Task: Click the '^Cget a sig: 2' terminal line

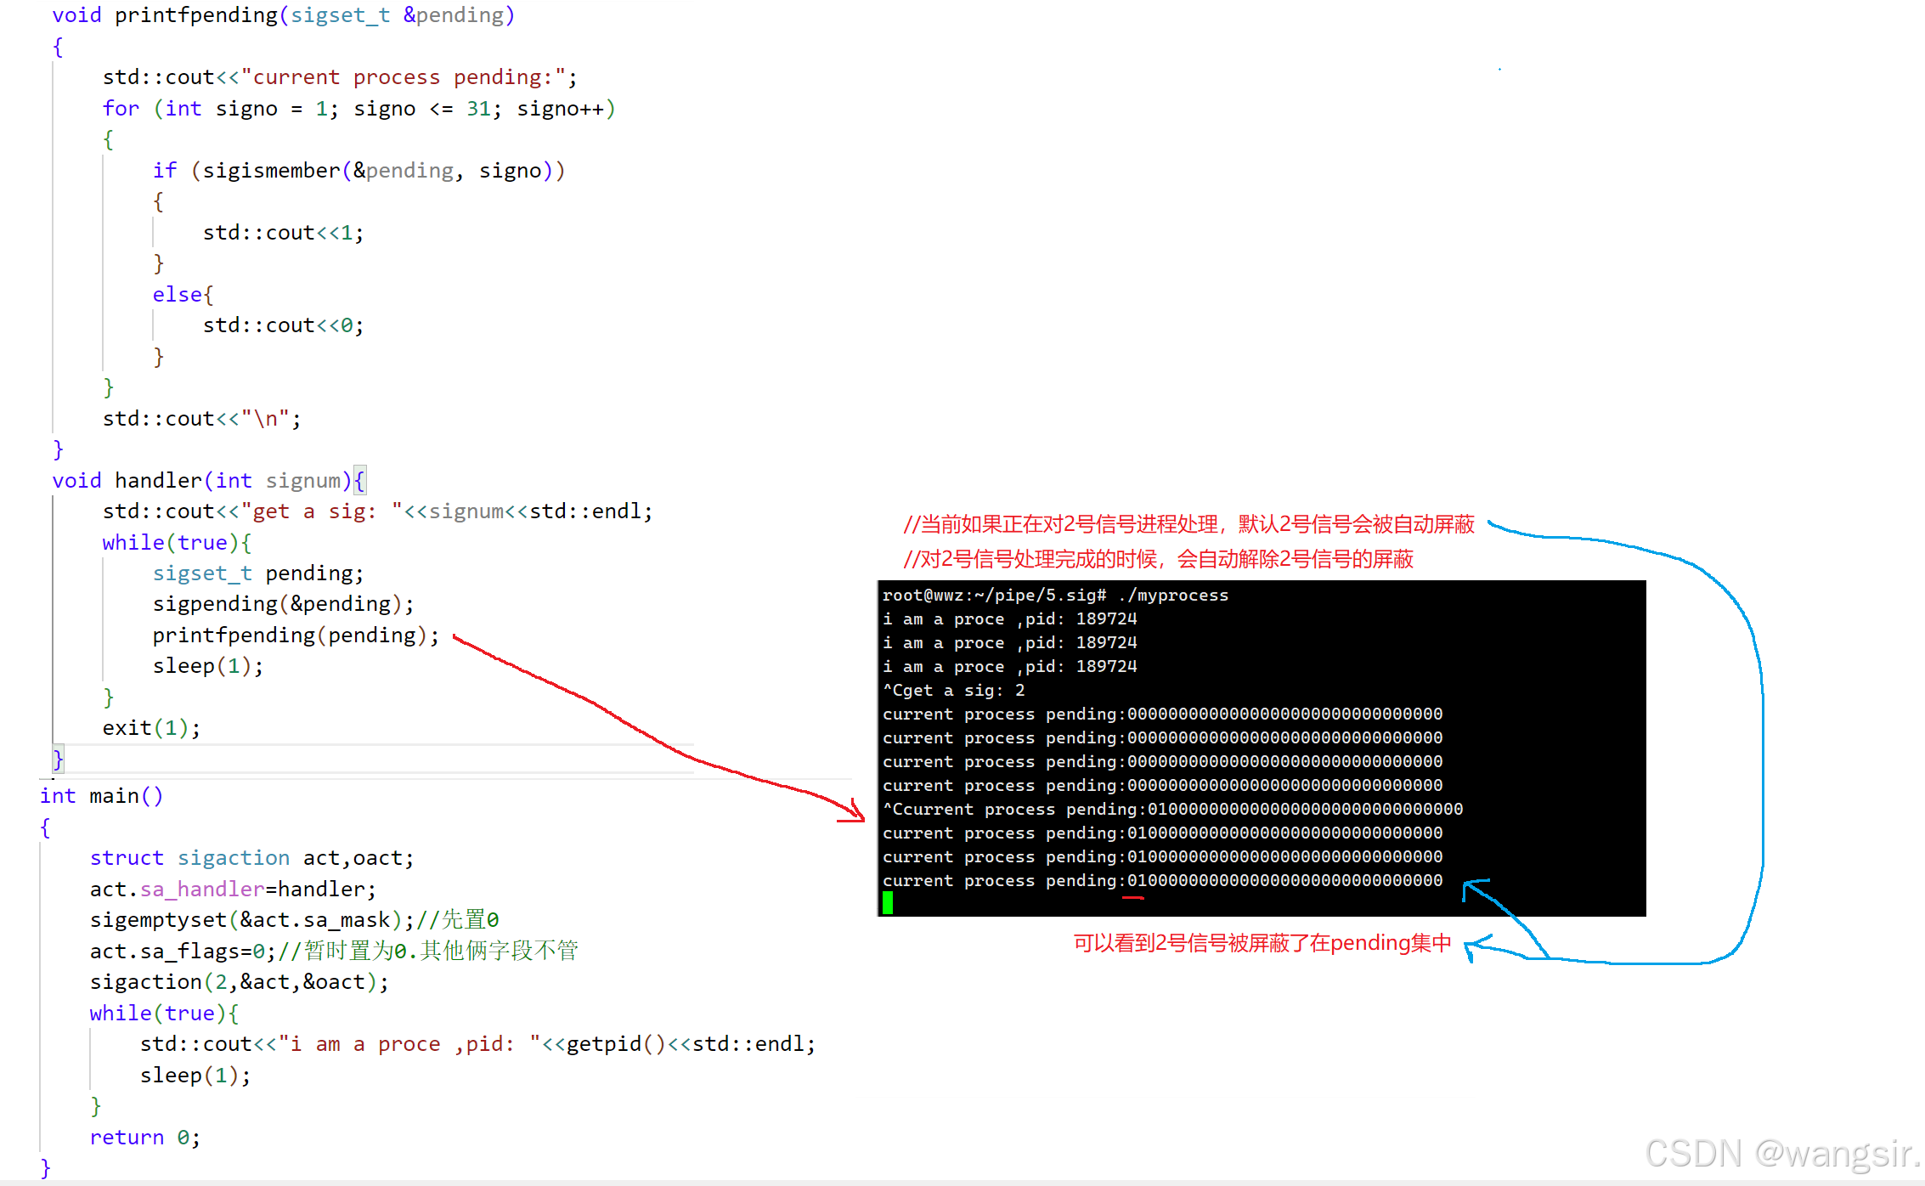Action: click(x=953, y=691)
